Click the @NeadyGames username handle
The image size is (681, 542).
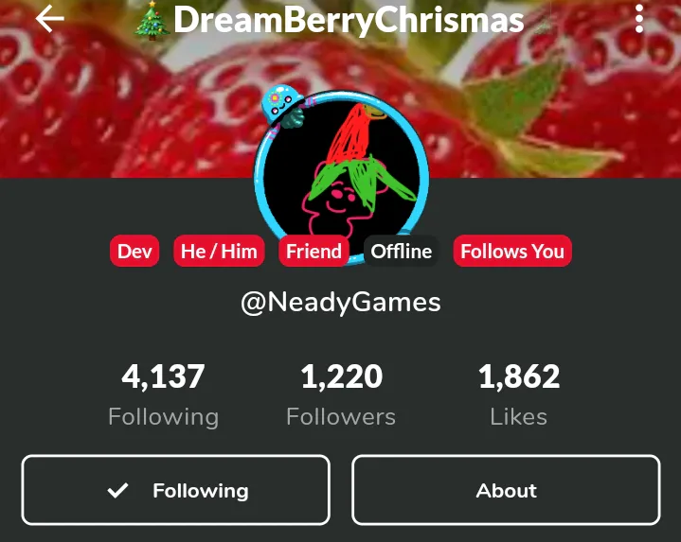341,303
